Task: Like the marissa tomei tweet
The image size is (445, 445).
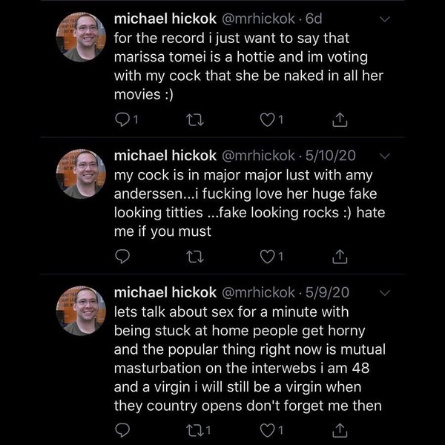Action: click(x=270, y=119)
